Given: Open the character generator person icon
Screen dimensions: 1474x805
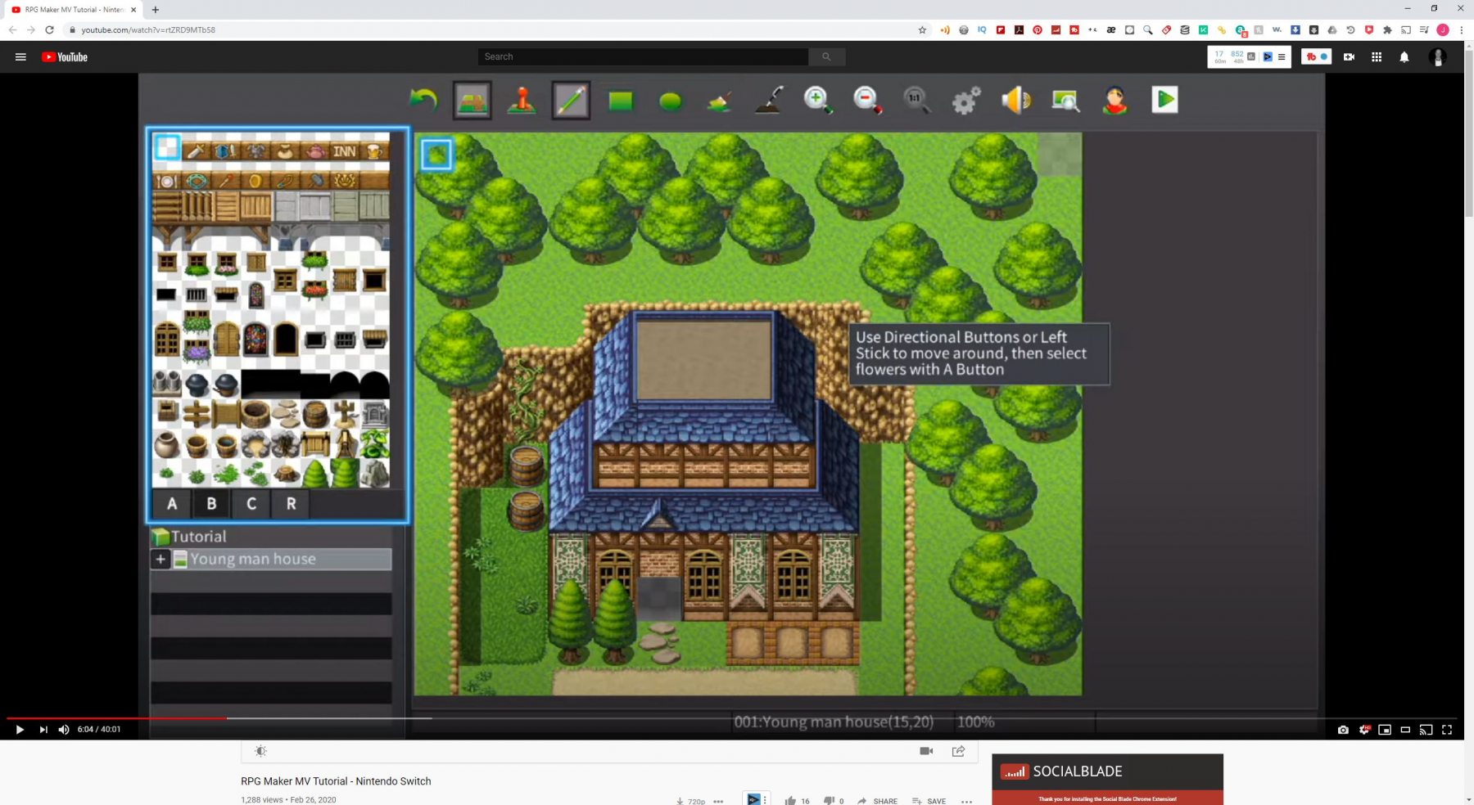Looking at the screenshot, I should coord(1115,100).
